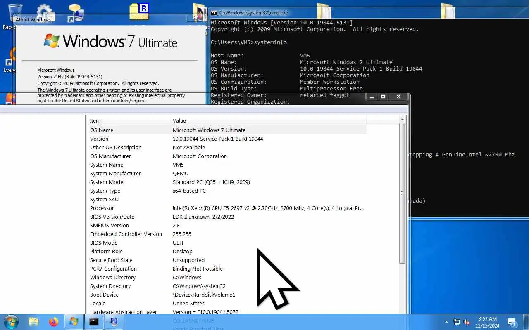Click the 'Version 21H2' text in About Windows
The height and width of the screenshot is (330, 529).
click(69, 77)
